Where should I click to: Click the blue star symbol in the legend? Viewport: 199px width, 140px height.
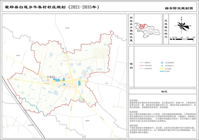[x=162, y=66]
